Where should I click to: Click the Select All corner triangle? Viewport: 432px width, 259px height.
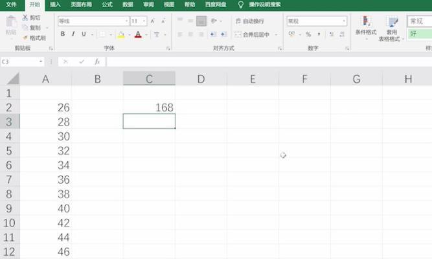pos(13,79)
